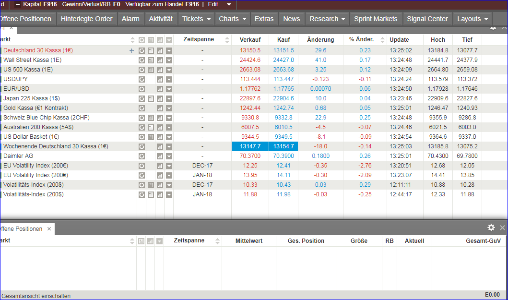
Task: Click Gesamtansicht einschalten at bottom
Action: [36, 296]
